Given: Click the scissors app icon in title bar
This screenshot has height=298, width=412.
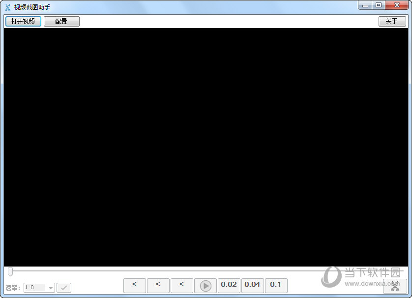Looking at the screenshot, I should point(8,7).
